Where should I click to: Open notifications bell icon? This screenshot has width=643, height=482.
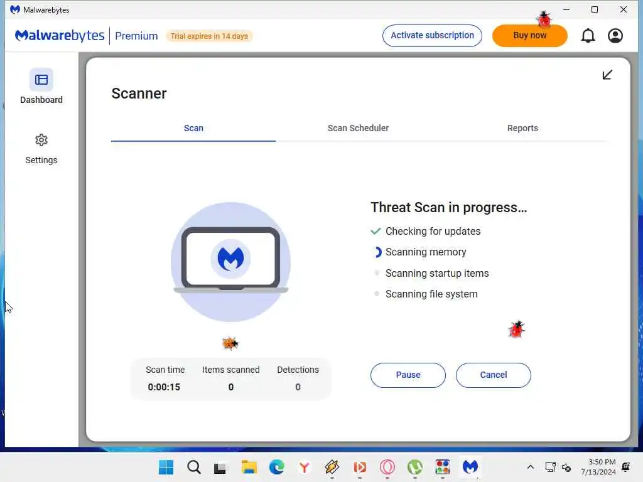coord(588,36)
